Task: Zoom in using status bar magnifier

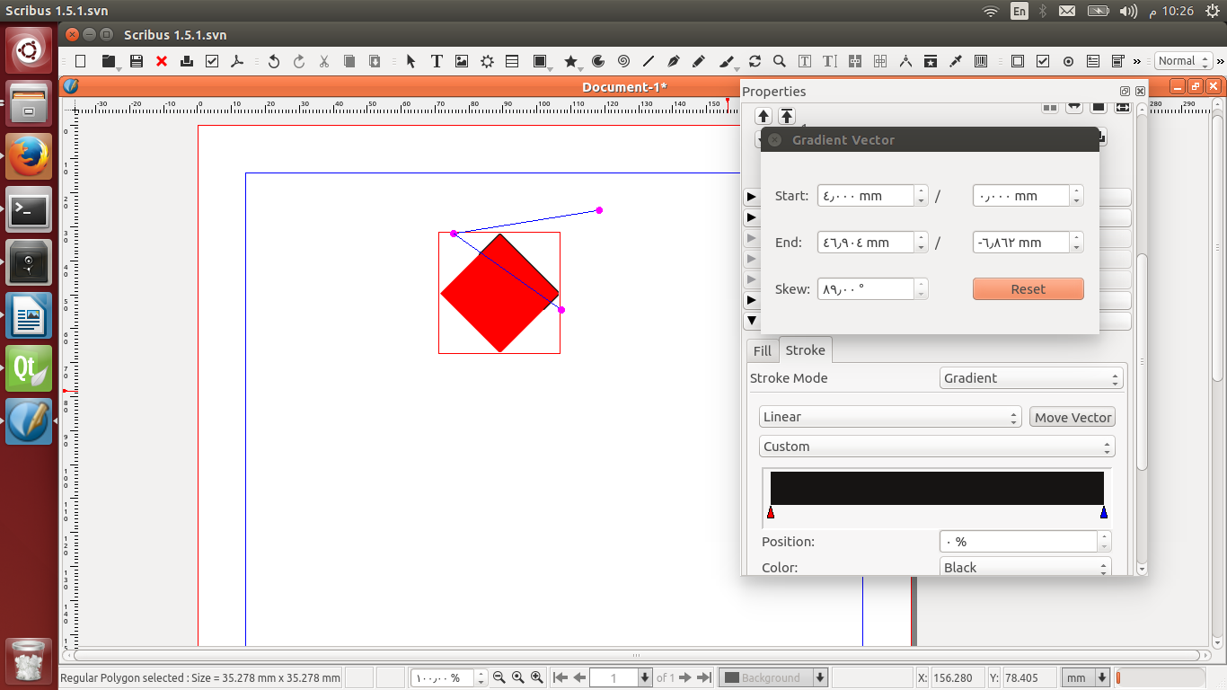Action: (537, 677)
